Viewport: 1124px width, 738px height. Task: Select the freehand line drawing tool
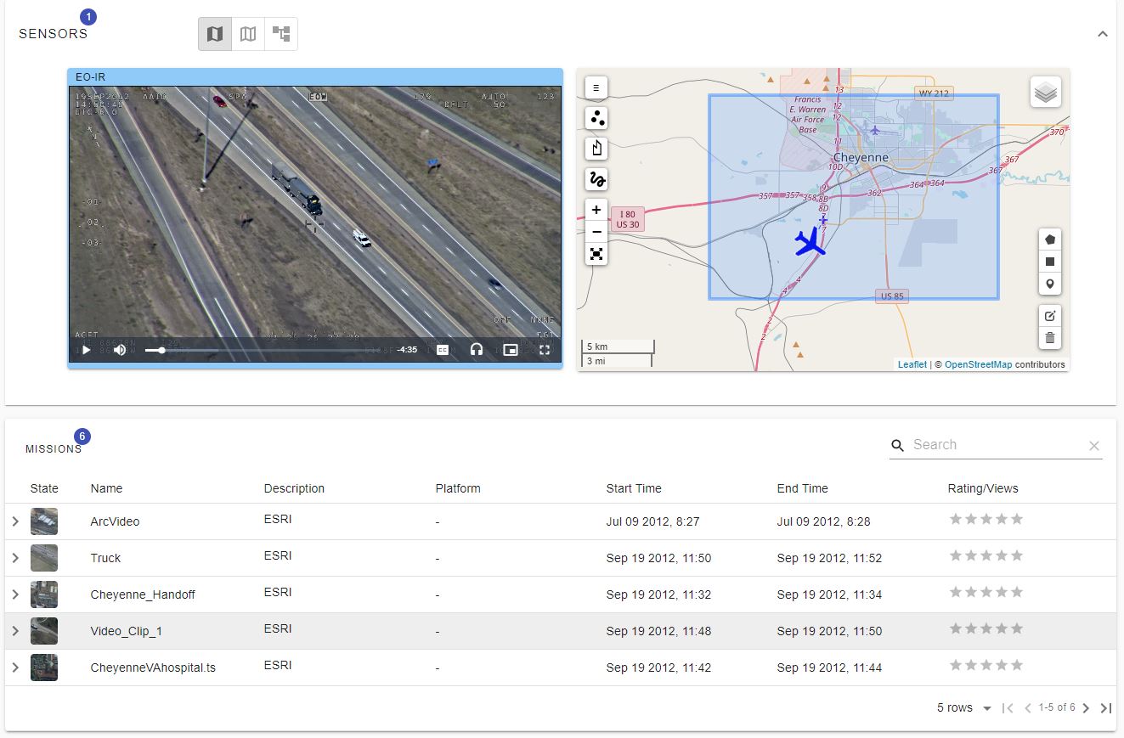pos(596,179)
